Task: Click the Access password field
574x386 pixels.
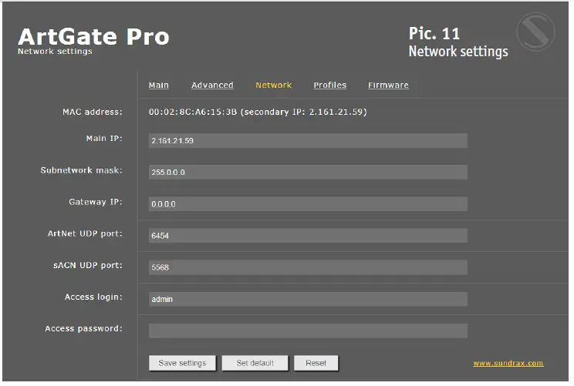Action: (308, 331)
